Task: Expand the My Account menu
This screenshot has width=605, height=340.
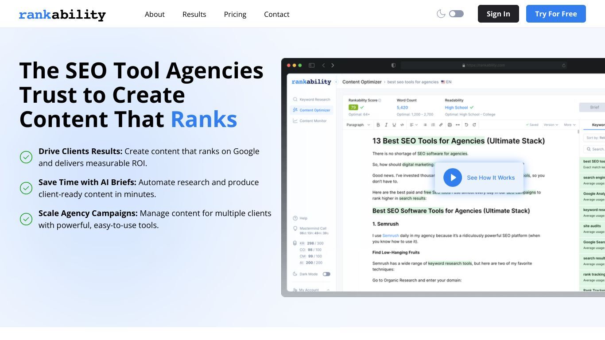Action: click(312, 290)
